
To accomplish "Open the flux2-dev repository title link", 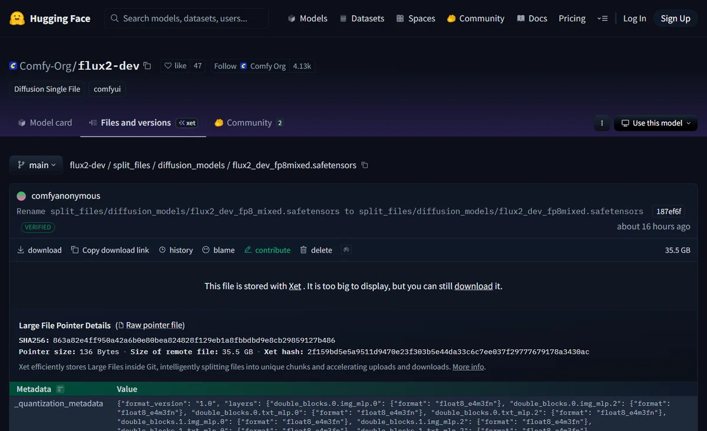I will point(108,66).
